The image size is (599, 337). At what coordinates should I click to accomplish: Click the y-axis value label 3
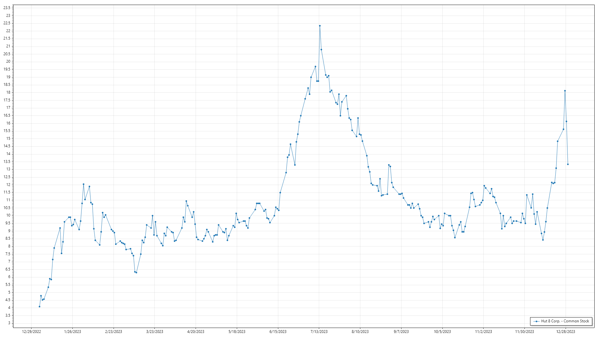tap(9, 323)
